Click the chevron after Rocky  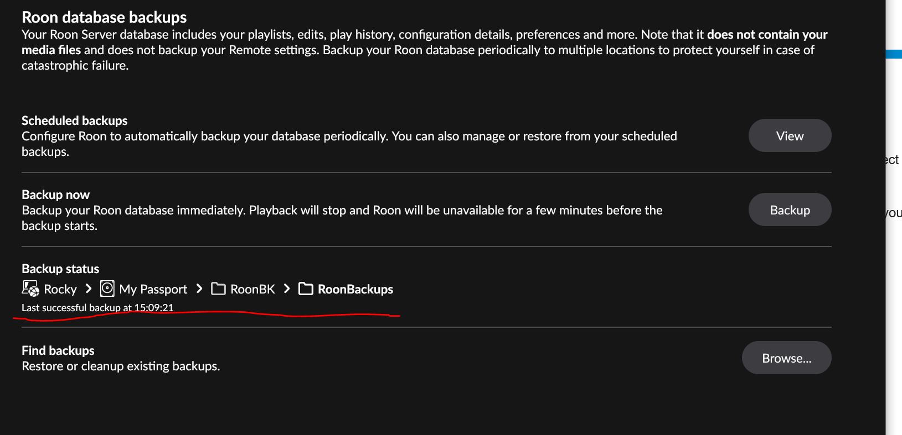click(x=89, y=289)
